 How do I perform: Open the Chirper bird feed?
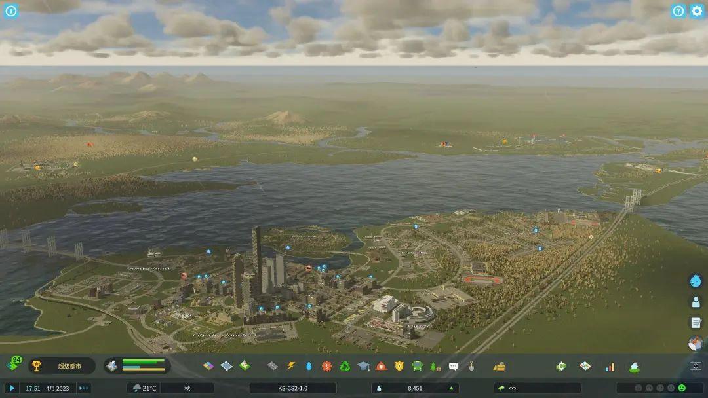pos(696,281)
